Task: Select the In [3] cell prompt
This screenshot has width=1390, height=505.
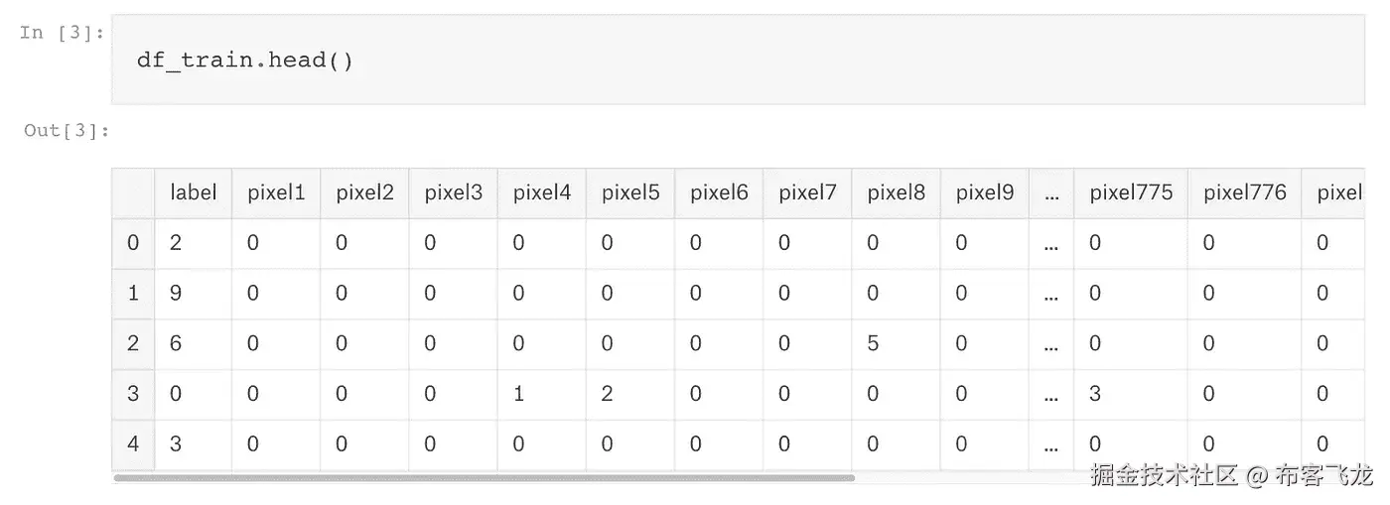Action: pyautogui.click(x=62, y=33)
